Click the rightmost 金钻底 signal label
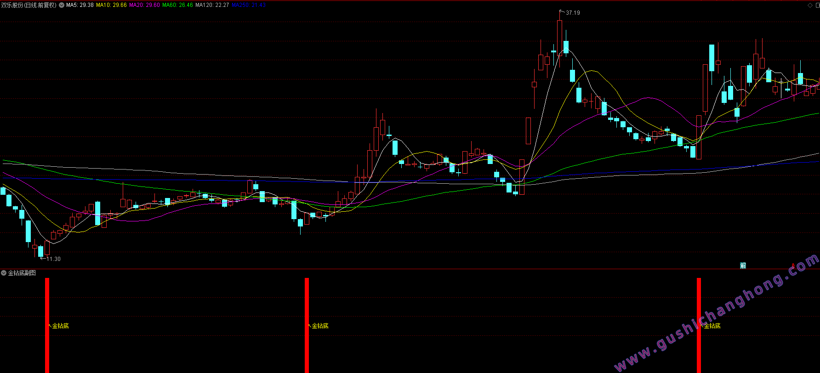820x373 pixels. click(712, 326)
